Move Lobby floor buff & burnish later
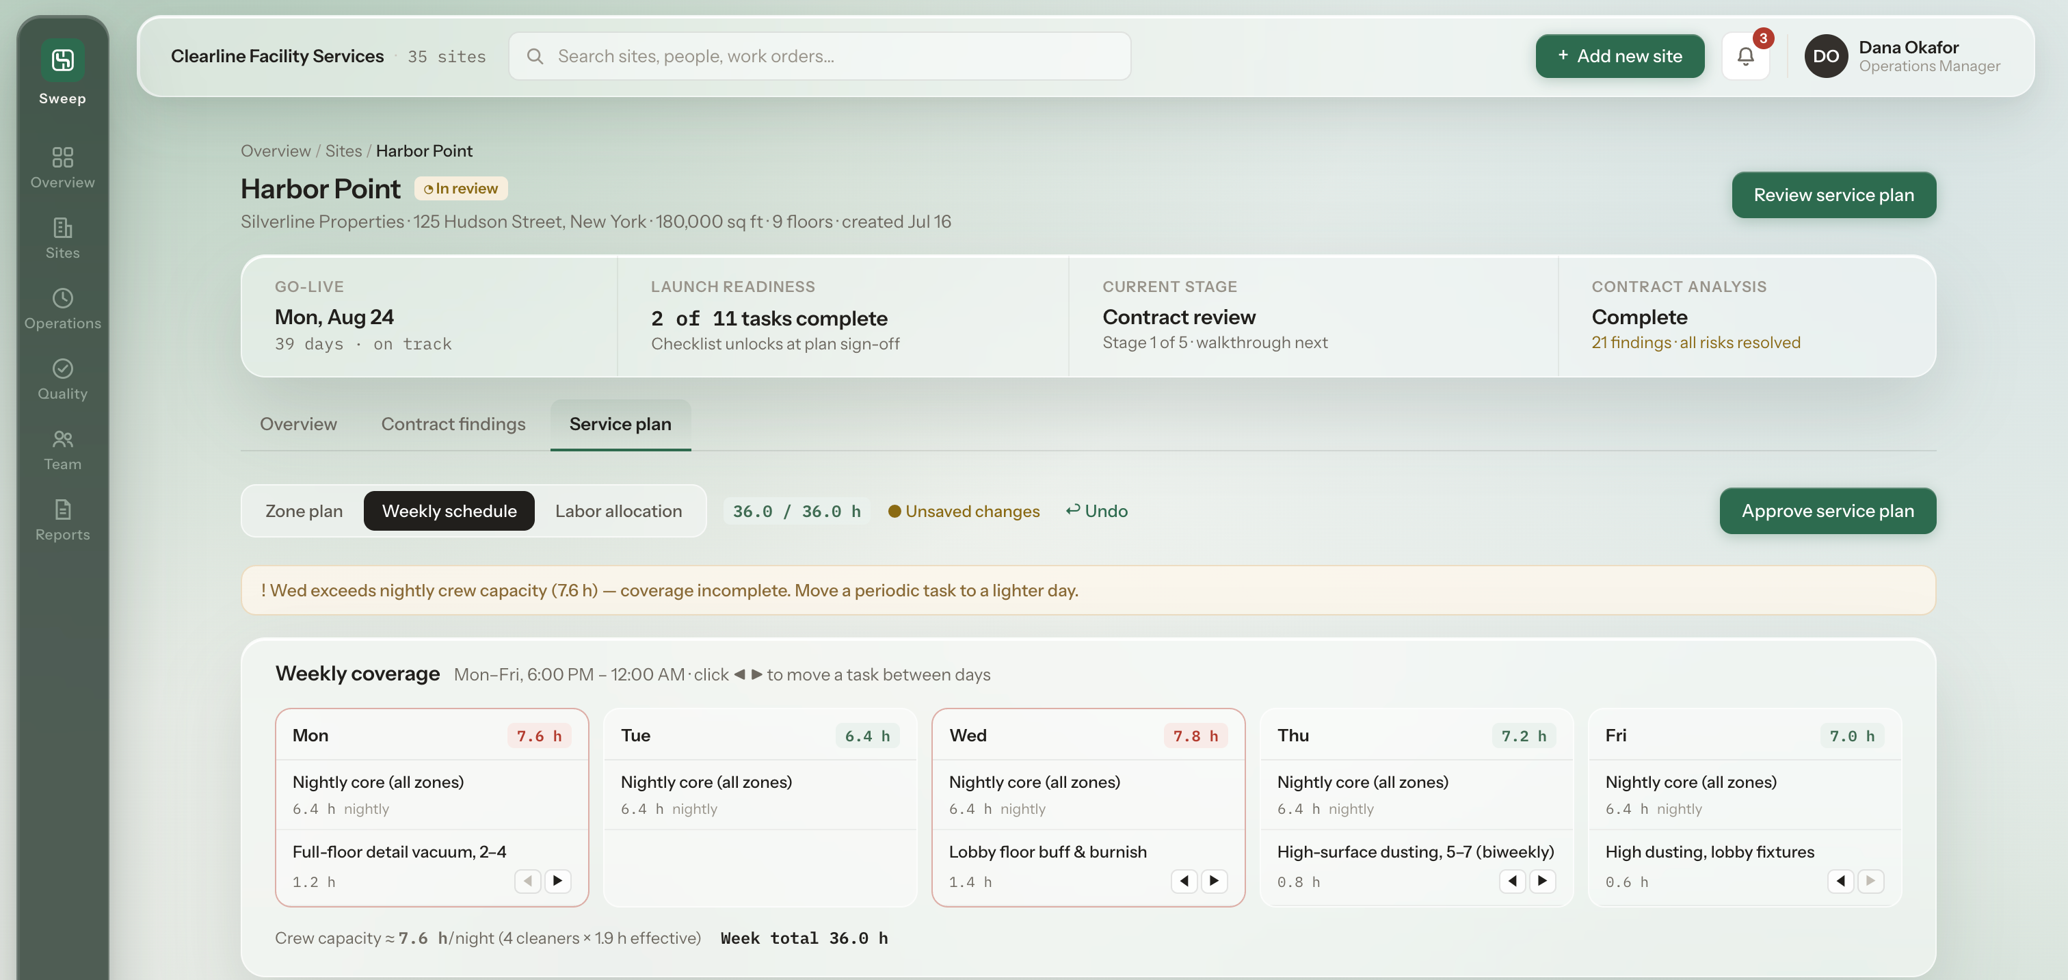Viewport: 2068px width, 980px height. (1215, 880)
